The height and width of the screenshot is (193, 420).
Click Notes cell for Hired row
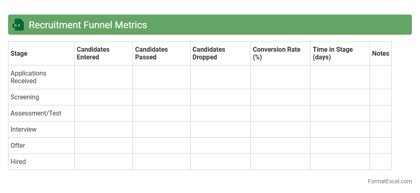click(380, 162)
